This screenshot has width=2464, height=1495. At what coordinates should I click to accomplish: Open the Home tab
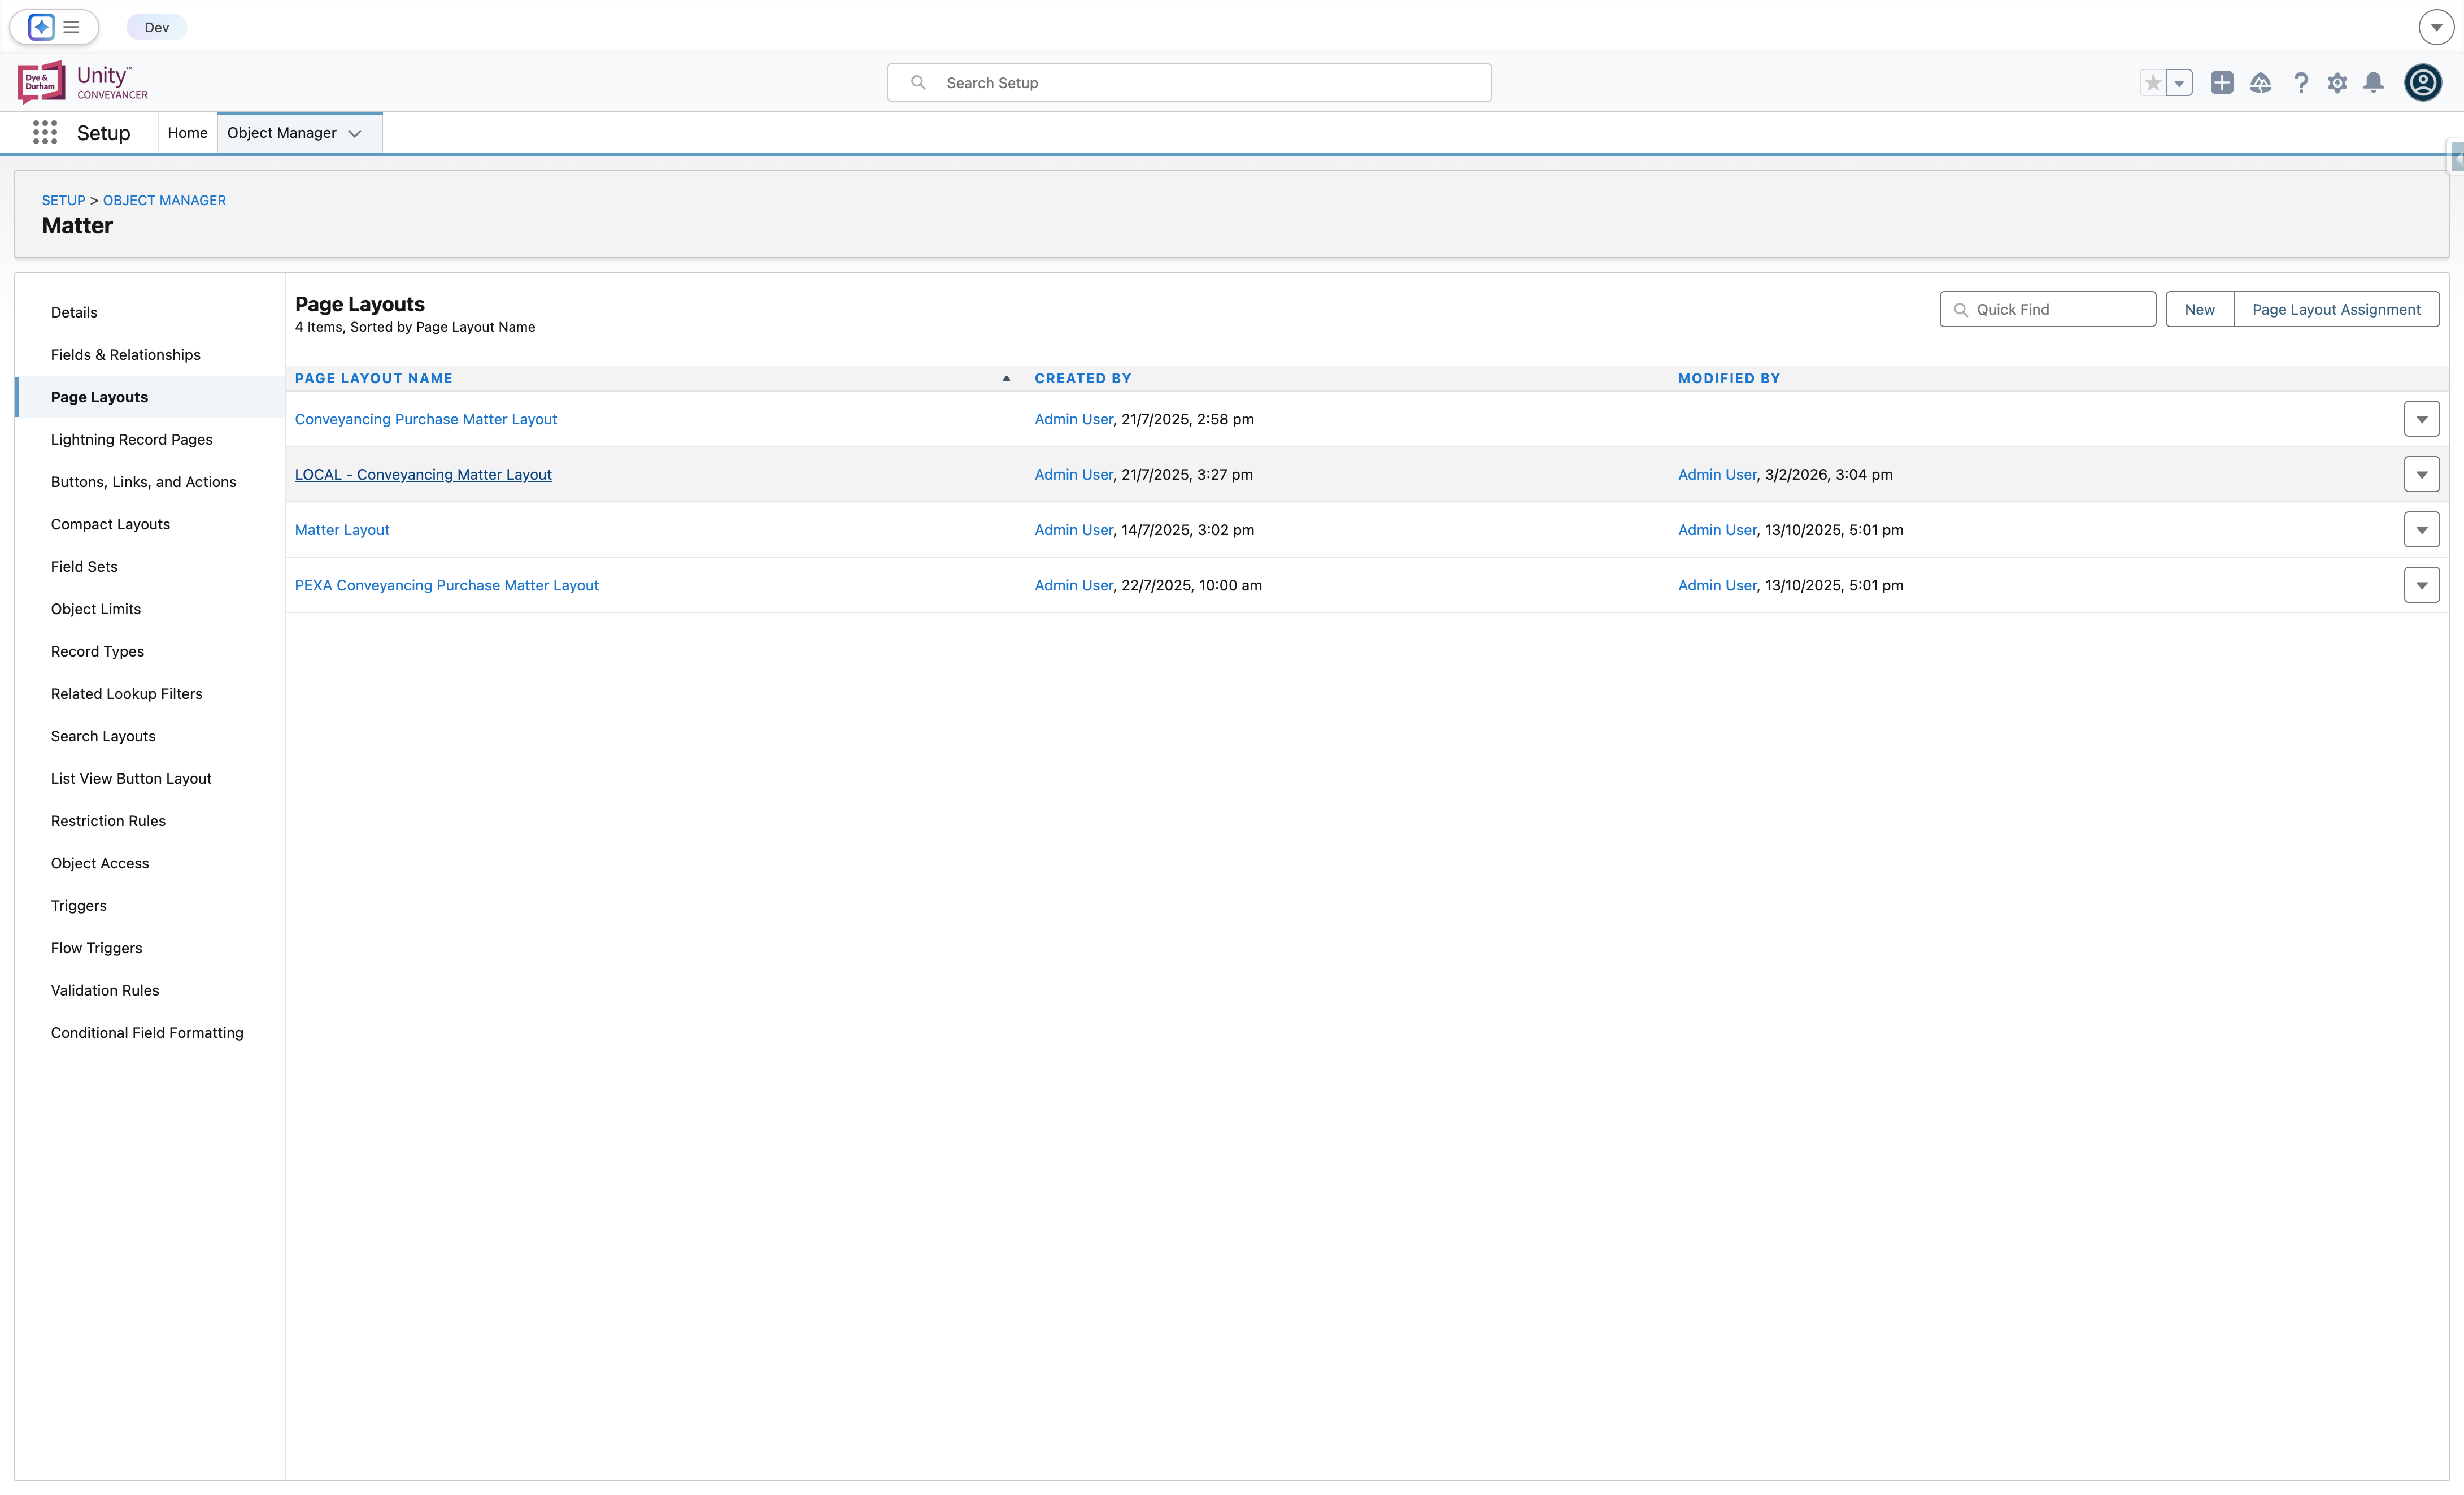[187, 133]
